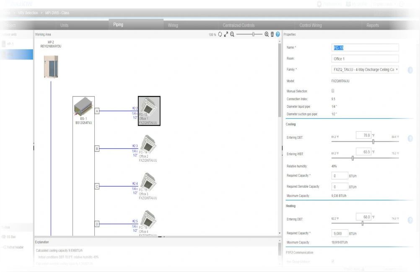The width and height of the screenshot is (420, 272).
Task: Click port C on the BS box
Action: (x=97, y=187)
